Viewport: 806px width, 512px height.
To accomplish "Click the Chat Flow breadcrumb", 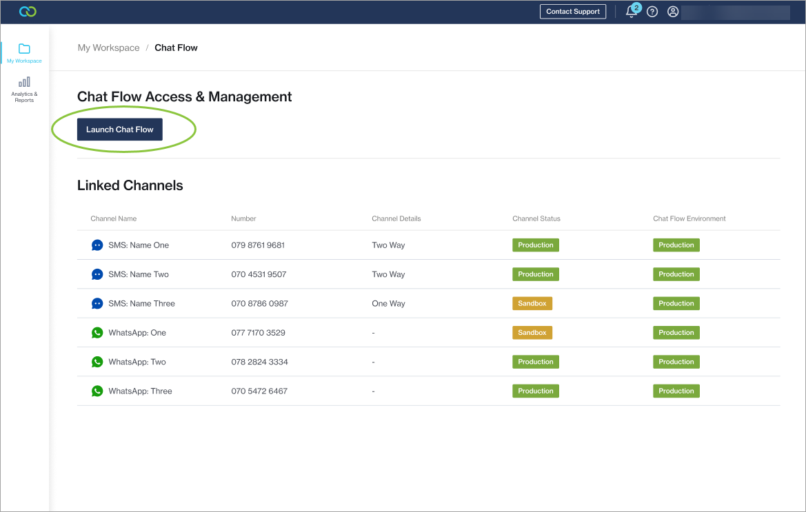I will (x=176, y=48).
